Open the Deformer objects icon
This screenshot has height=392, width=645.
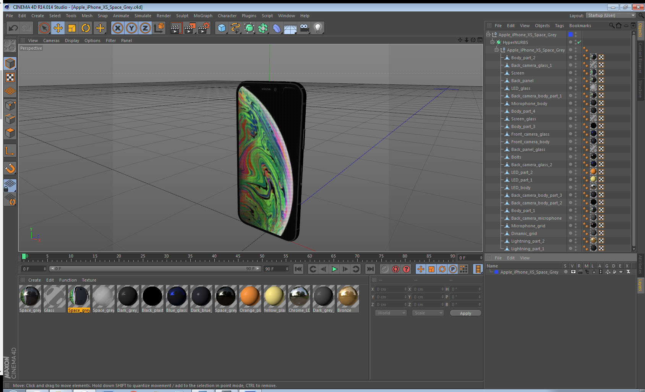(x=277, y=28)
